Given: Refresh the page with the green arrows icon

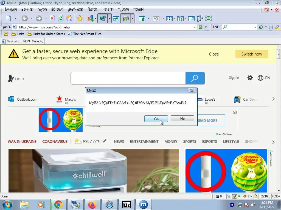Looking at the screenshot, I should click(x=61, y=18).
